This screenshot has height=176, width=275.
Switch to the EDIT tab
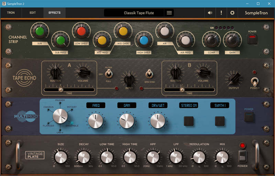click(x=33, y=13)
